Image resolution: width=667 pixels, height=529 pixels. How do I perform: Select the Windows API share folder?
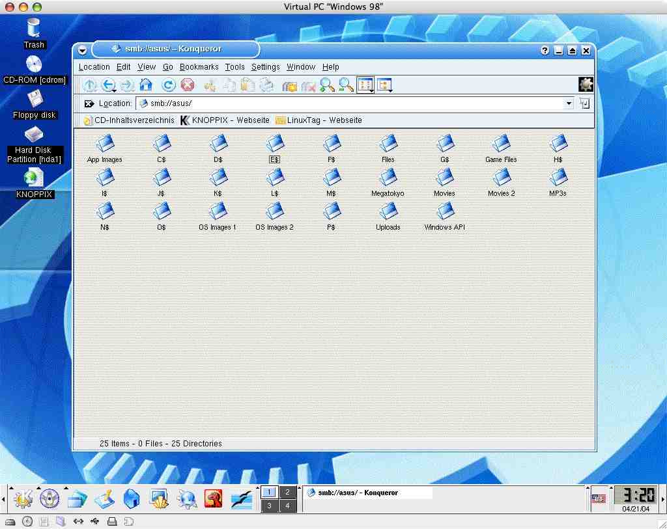(x=444, y=217)
